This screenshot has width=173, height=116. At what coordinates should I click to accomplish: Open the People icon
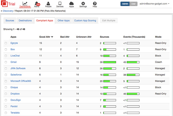pyautogui.click(x=48, y=3)
